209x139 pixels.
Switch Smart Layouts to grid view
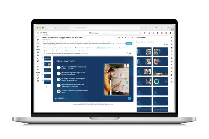164,44
